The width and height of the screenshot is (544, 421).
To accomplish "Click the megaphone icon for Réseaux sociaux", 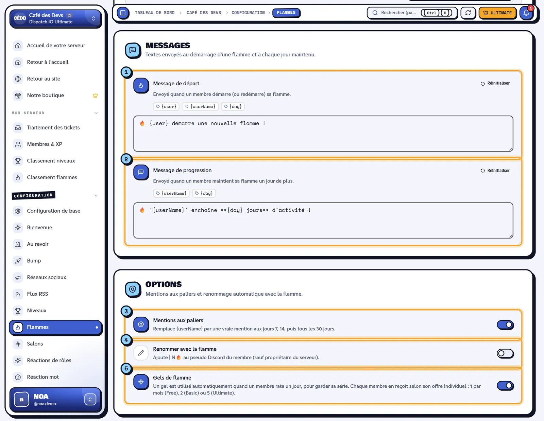I will point(18,278).
